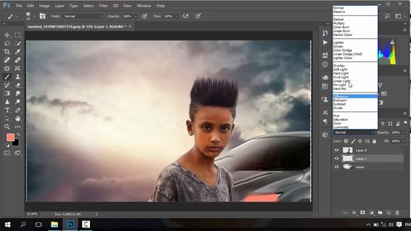
Task: Open the Image menu
Action: tap(44, 6)
